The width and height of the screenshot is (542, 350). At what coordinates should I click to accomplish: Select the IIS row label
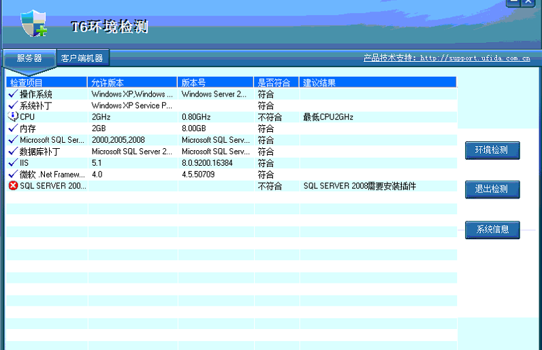tap(25, 163)
